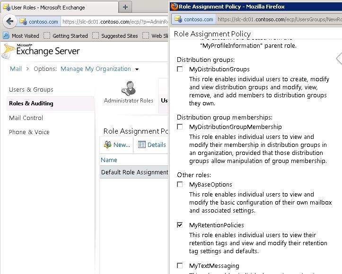Click the MyTextMessaging label text
Screen dimensions: 342x274
click(214, 265)
